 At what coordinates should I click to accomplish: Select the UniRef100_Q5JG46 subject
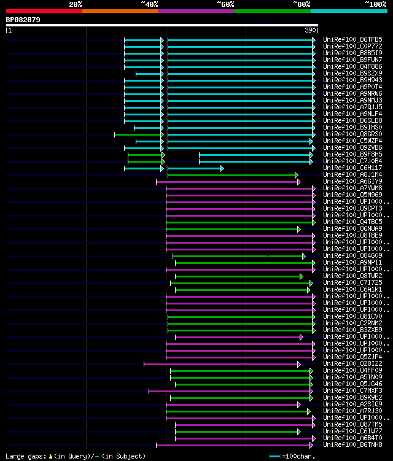click(352, 384)
